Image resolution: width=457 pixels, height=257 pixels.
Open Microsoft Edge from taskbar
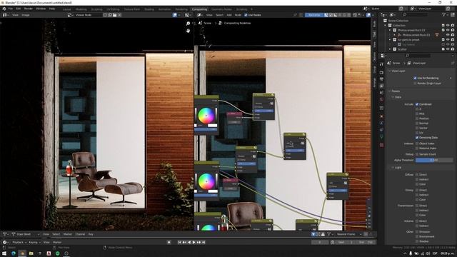(x=14, y=253)
